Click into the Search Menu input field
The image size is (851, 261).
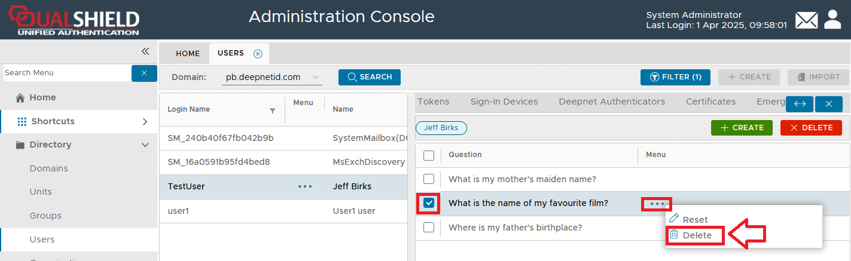[x=66, y=73]
